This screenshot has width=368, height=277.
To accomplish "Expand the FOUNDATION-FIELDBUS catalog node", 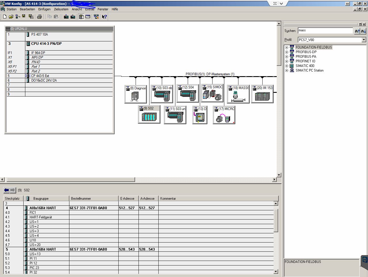I will 287,47.
